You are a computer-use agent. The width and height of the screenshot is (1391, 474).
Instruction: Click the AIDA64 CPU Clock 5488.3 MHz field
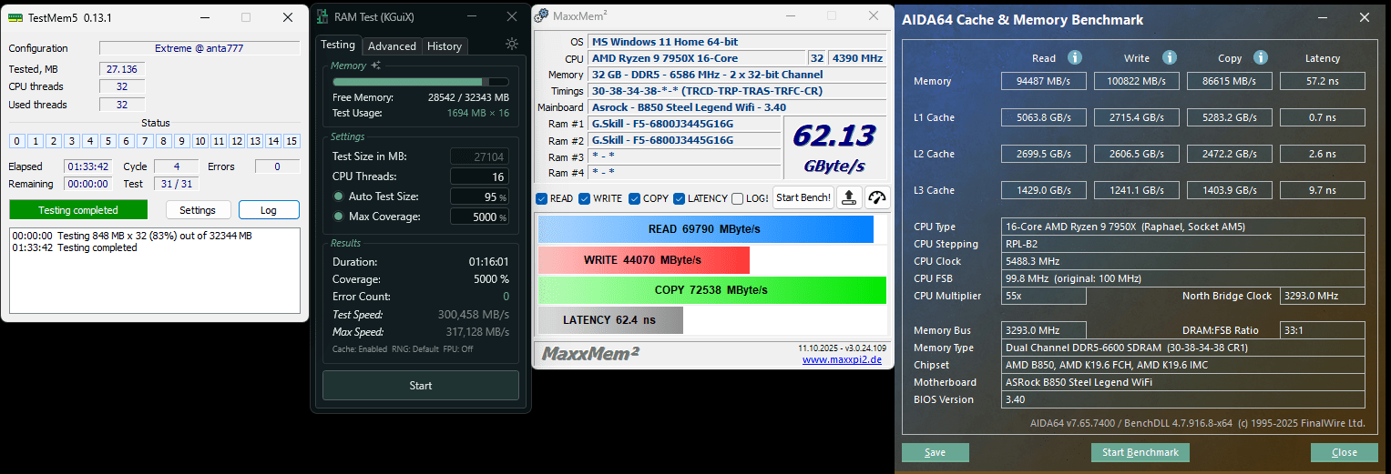1183,261
